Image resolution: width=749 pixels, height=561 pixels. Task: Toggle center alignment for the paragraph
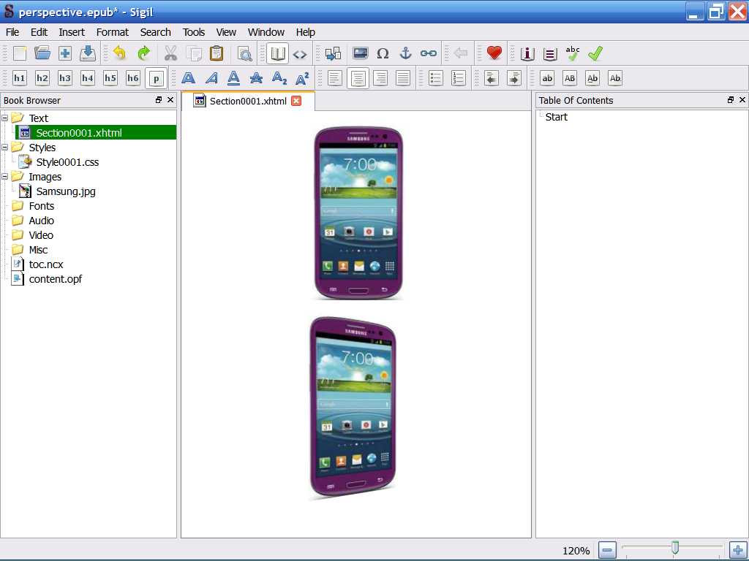(x=358, y=78)
